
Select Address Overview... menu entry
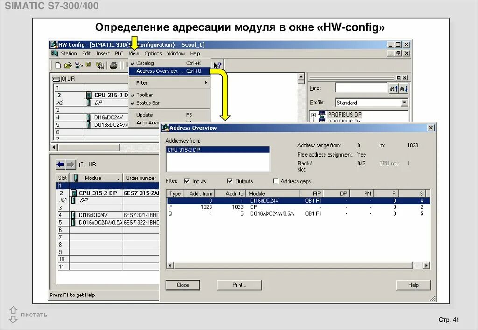[x=169, y=71]
